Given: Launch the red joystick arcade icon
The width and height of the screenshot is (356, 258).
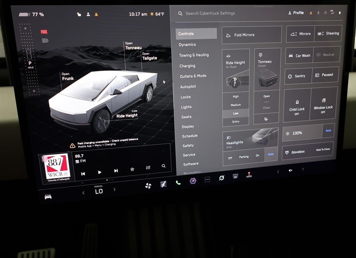Looking at the screenshot, I should 249,175.
